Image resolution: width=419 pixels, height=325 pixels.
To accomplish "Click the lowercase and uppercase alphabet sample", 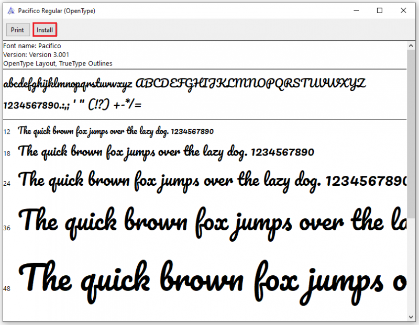I will (184, 84).
